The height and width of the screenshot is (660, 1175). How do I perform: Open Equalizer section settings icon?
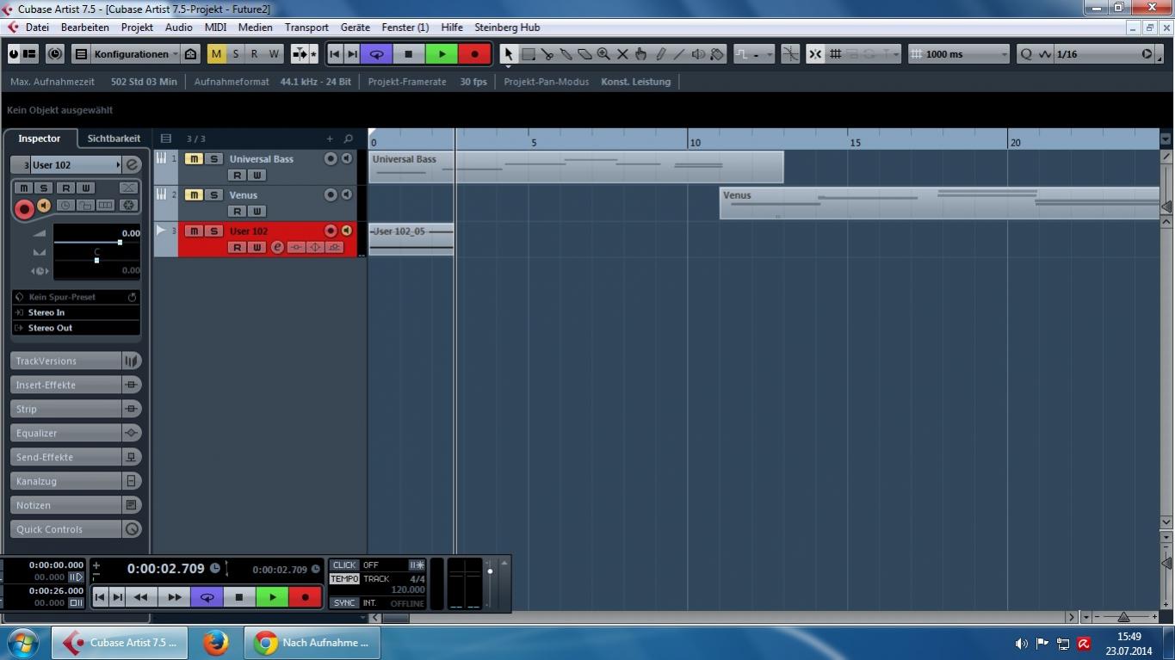point(132,433)
